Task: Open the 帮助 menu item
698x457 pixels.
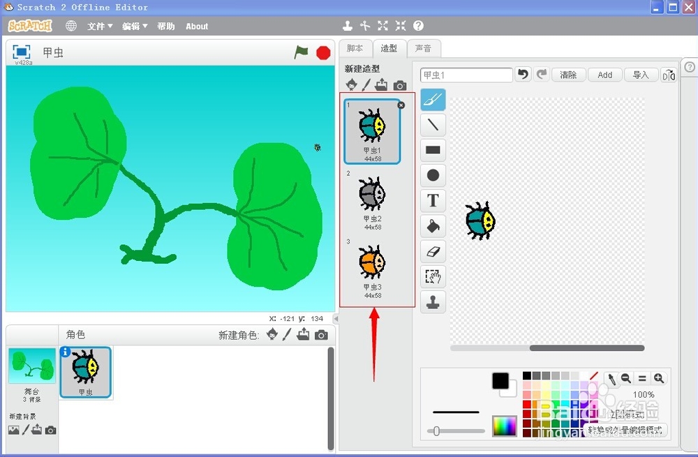Action: 165,27
